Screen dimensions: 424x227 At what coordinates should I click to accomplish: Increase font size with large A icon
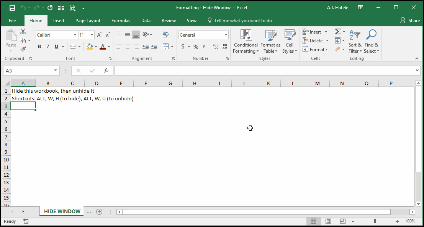coord(99,35)
